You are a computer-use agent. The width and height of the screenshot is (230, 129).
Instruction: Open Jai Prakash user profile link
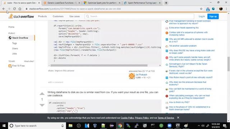141,75
